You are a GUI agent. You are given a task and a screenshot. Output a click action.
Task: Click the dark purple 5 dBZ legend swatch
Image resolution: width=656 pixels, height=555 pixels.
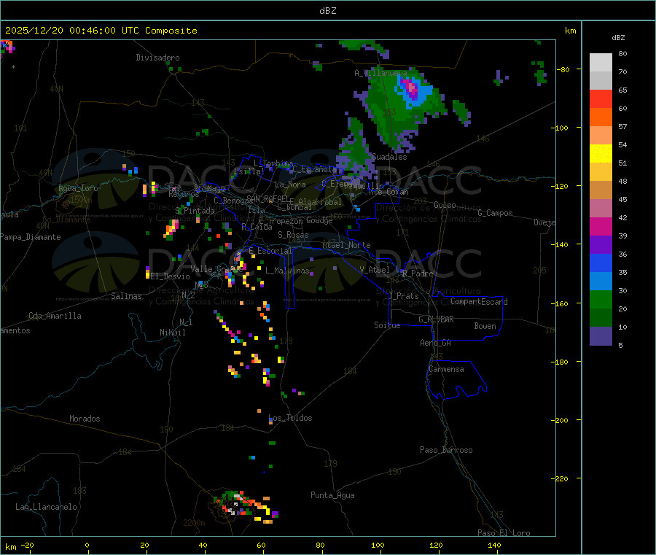(601, 336)
